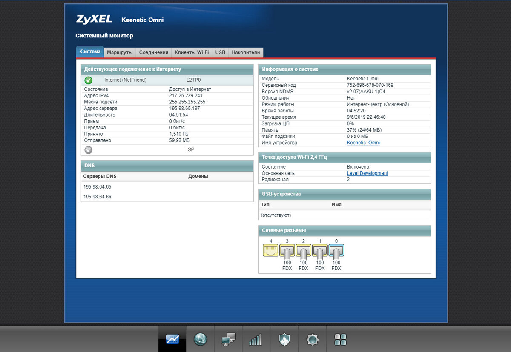Click the grey status icon for ISP
Screen dimensions: 511x352
[x=88, y=150]
